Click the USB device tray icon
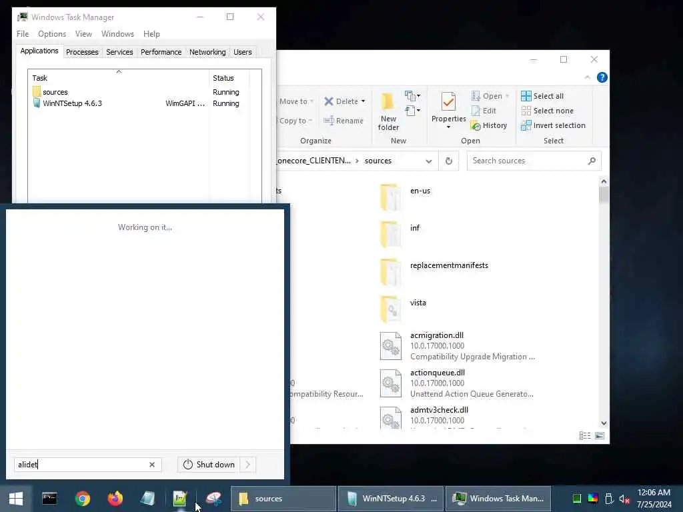683x512 pixels. [609, 499]
